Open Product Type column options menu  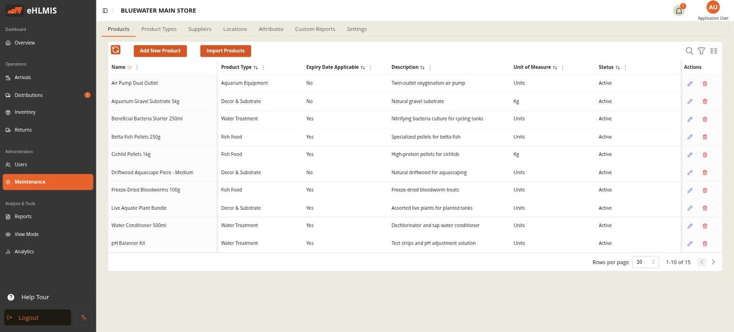click(263, 68)
